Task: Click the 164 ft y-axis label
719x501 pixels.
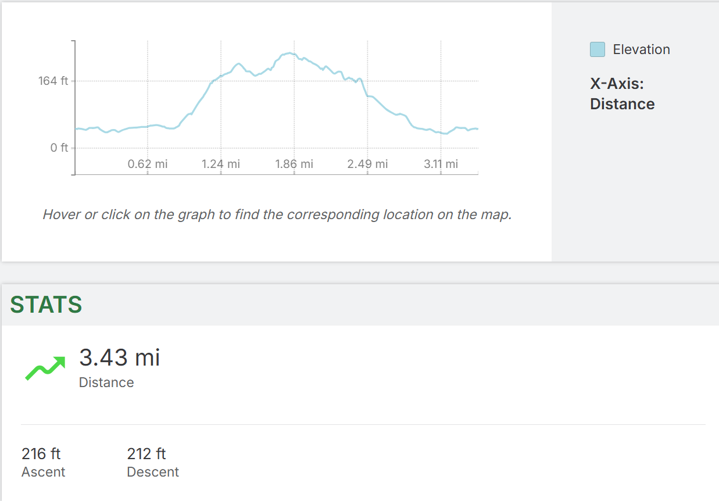Action: 53,81
